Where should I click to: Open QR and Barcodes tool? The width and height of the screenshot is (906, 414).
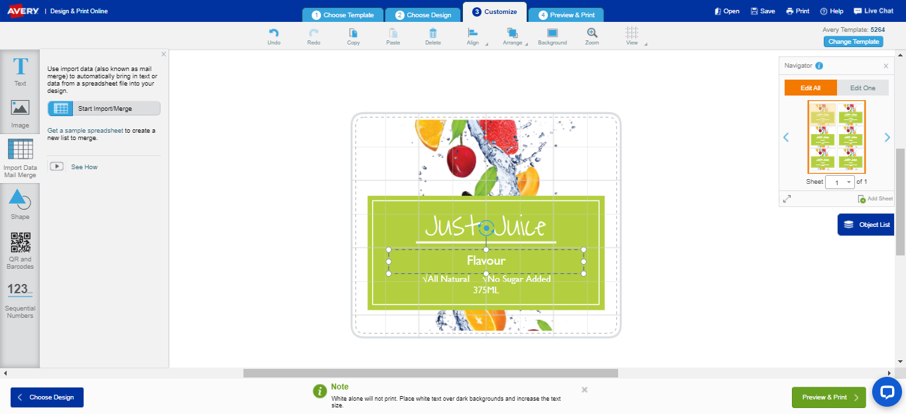[20, 251]
